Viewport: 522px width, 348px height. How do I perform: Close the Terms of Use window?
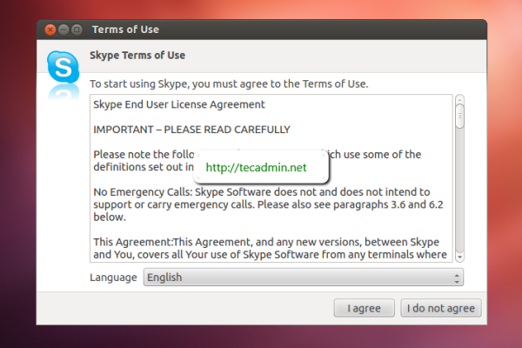tap(50, 30)
